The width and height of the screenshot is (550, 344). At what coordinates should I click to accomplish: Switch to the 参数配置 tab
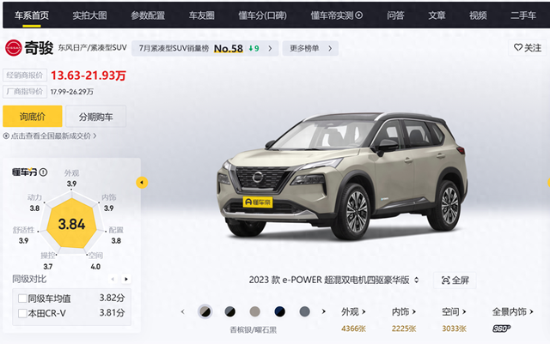(x=148, y=15)
